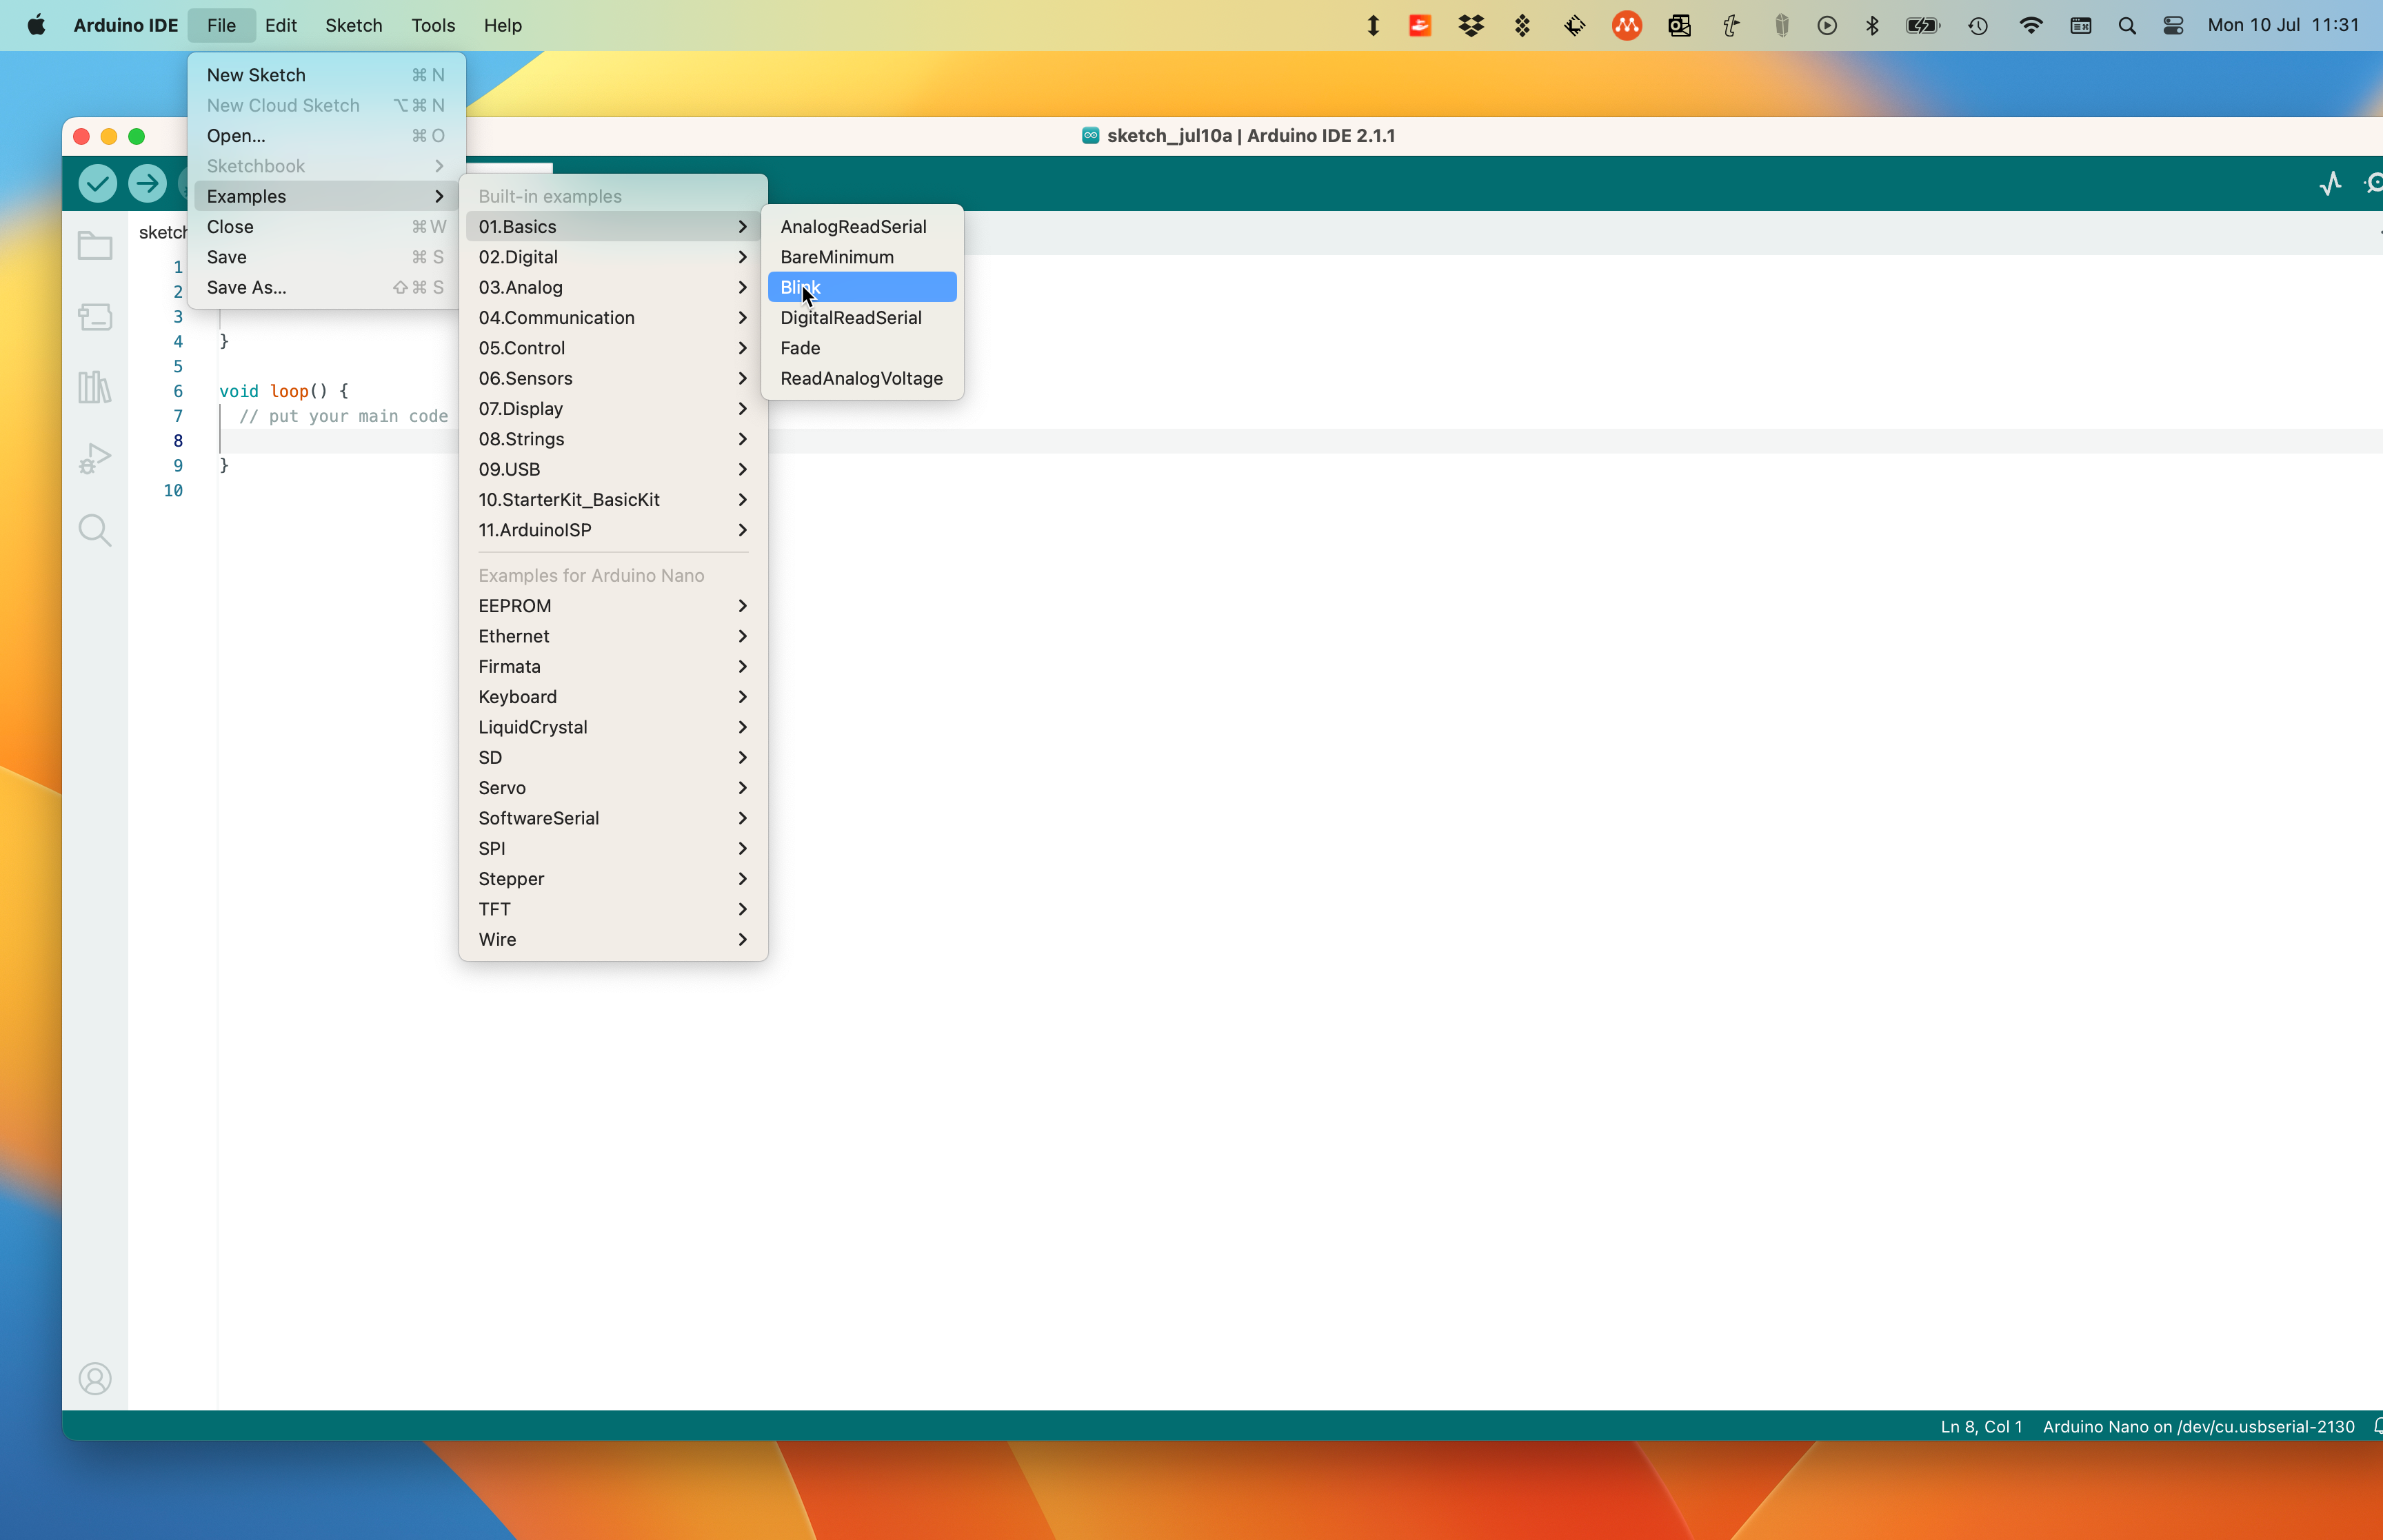Expand the 06.Sensors examples submenu
Screen dimensions: 2383x1540
coord(613,378)
